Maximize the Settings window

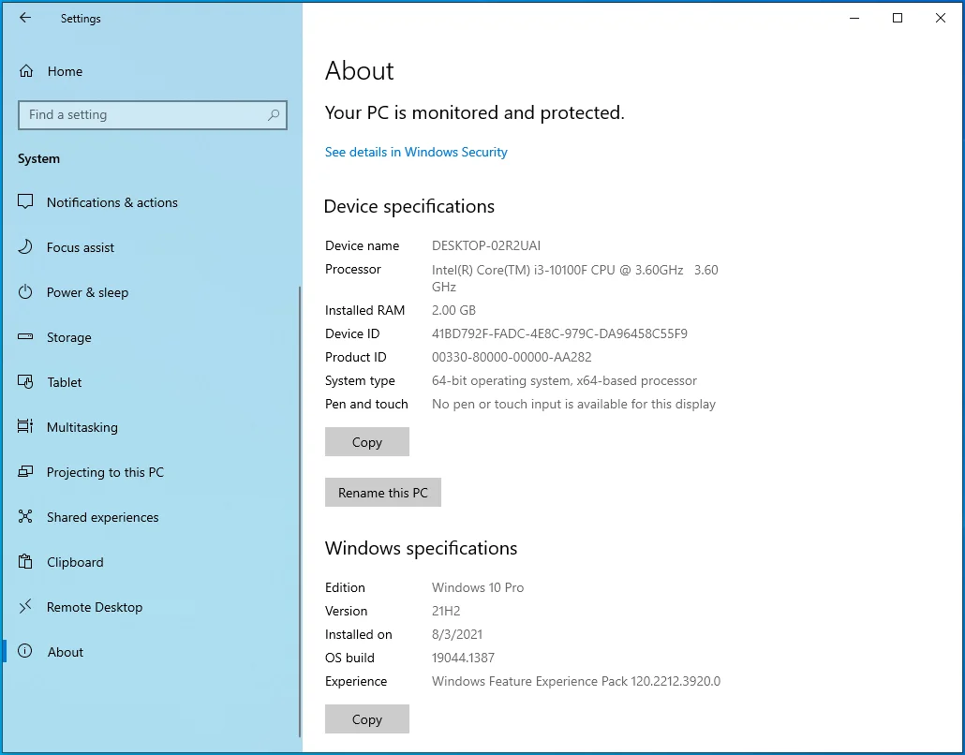tap(898, 18)
